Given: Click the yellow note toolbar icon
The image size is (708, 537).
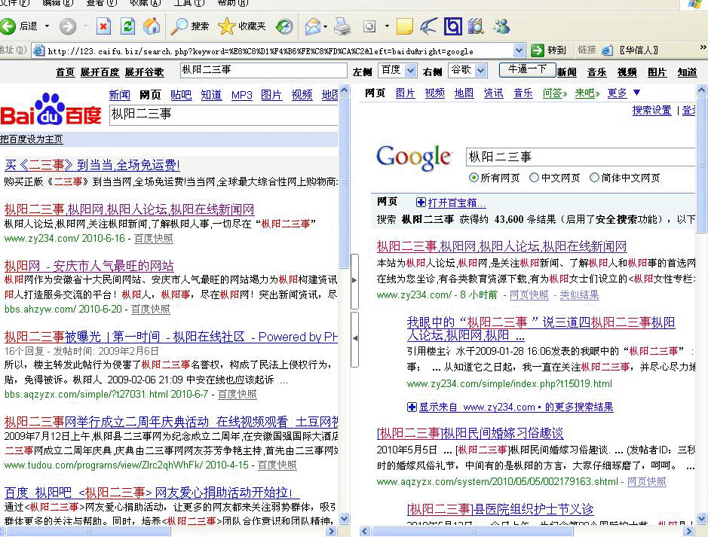Looking at the screenshot, I should [x=404, y=26].
